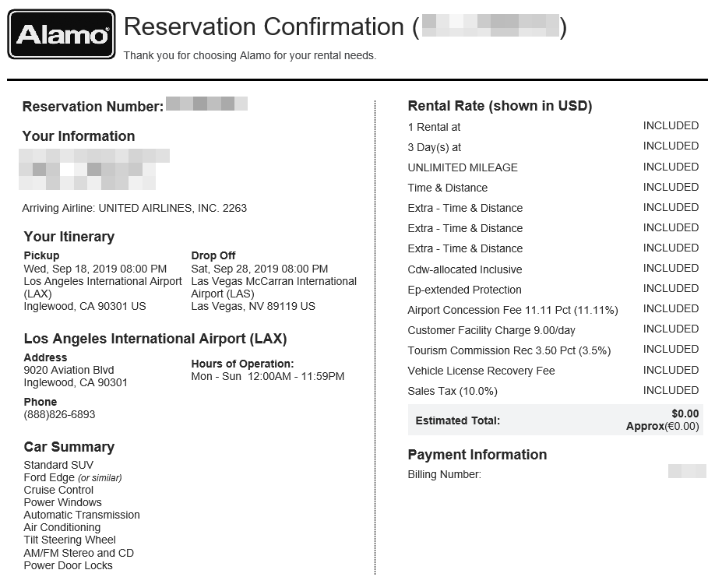The height and width of the screenshot is (584, 715).
Task: Click the Alamo logo
Action: click(62, 34)
